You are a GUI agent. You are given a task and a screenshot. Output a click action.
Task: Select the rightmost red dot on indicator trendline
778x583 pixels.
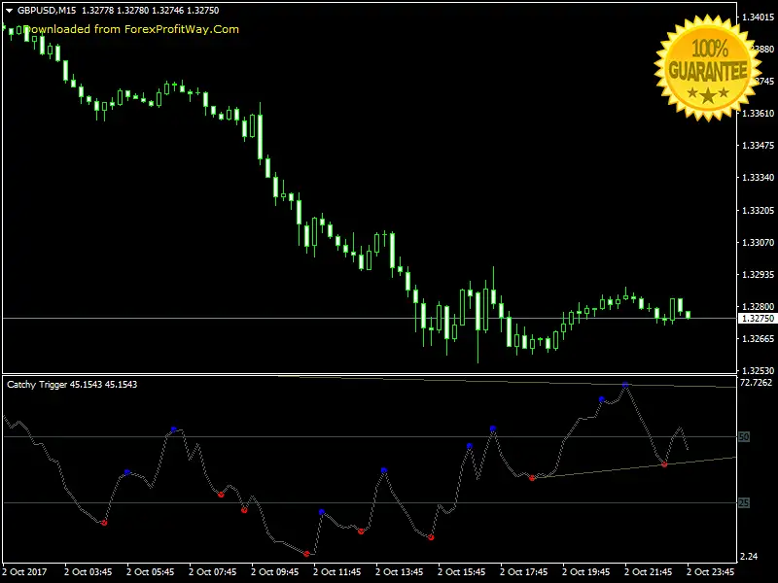point(664,464)
